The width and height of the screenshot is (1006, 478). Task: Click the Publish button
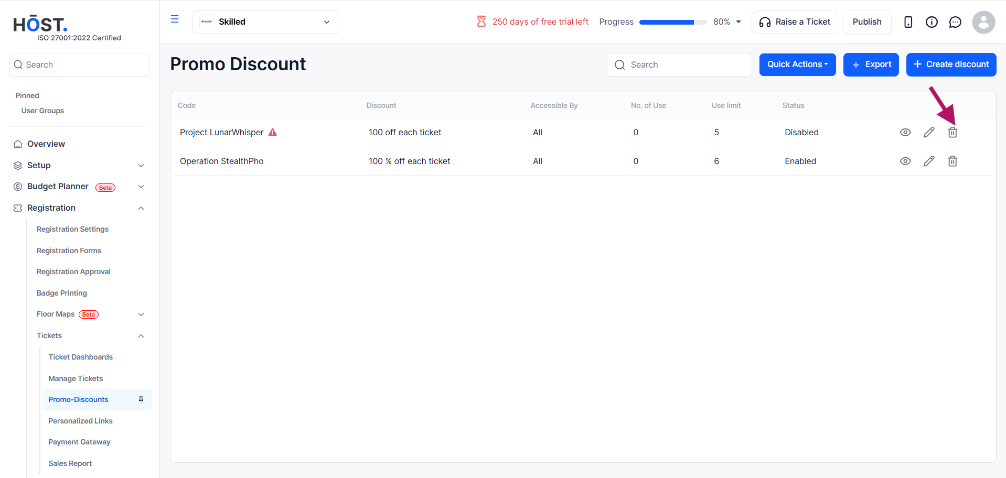pos(866,22)
